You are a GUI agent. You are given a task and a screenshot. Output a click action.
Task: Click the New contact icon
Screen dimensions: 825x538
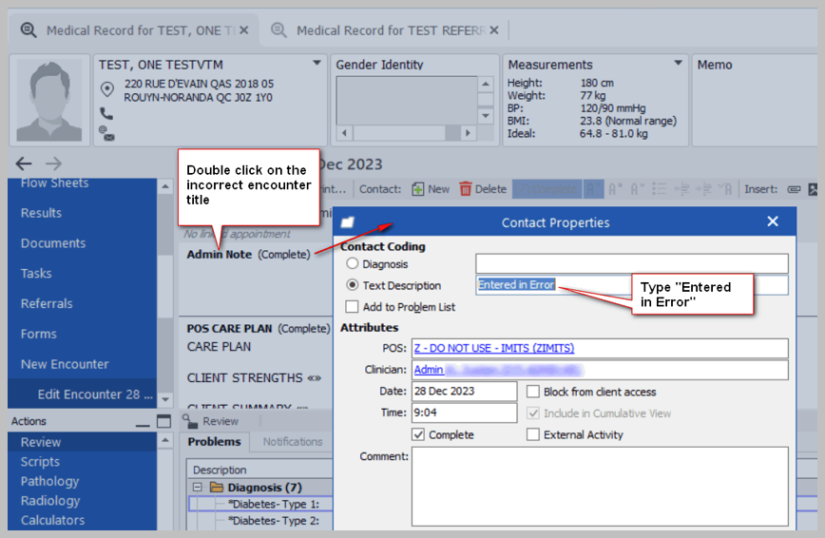point(418,189)
